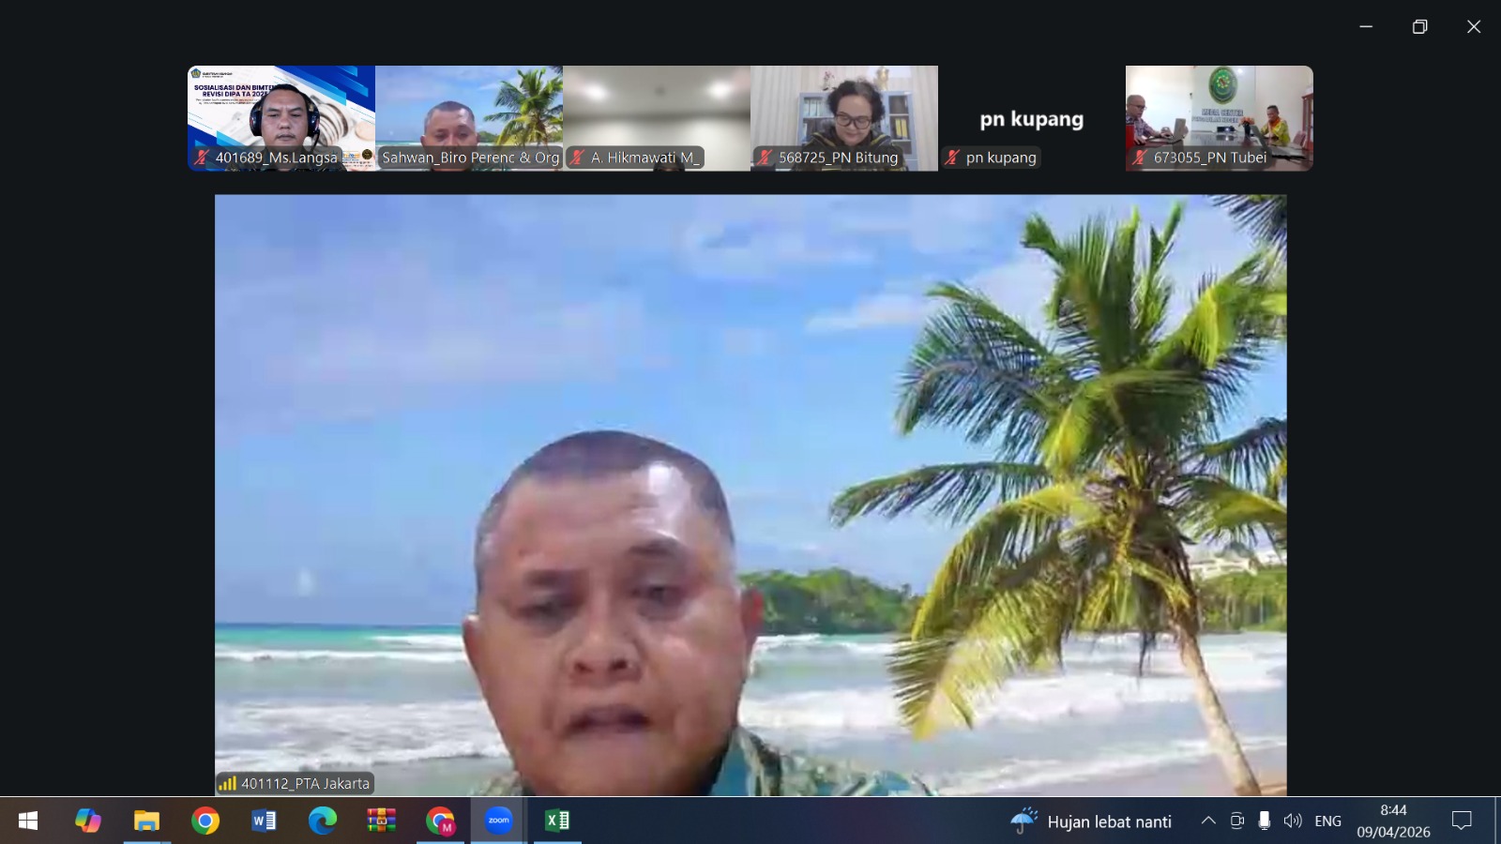Open File Explorer from the taskbar
The height and width of the screenshot is (844, 1501).
pos(146,821)
